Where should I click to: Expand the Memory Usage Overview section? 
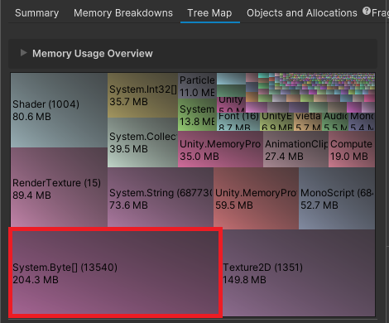point(24,53)
